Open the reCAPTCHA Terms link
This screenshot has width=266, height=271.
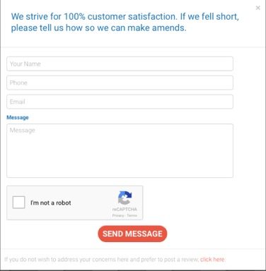click(132, 215)
